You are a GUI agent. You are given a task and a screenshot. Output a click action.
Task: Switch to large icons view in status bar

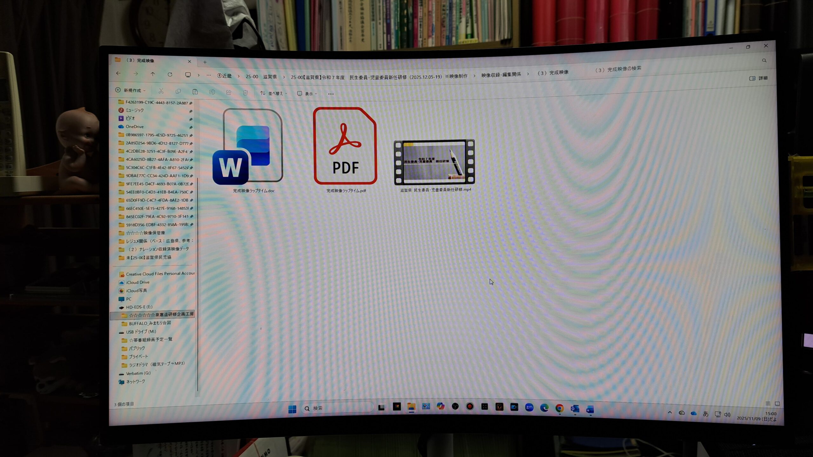click(x=777, y=404)
